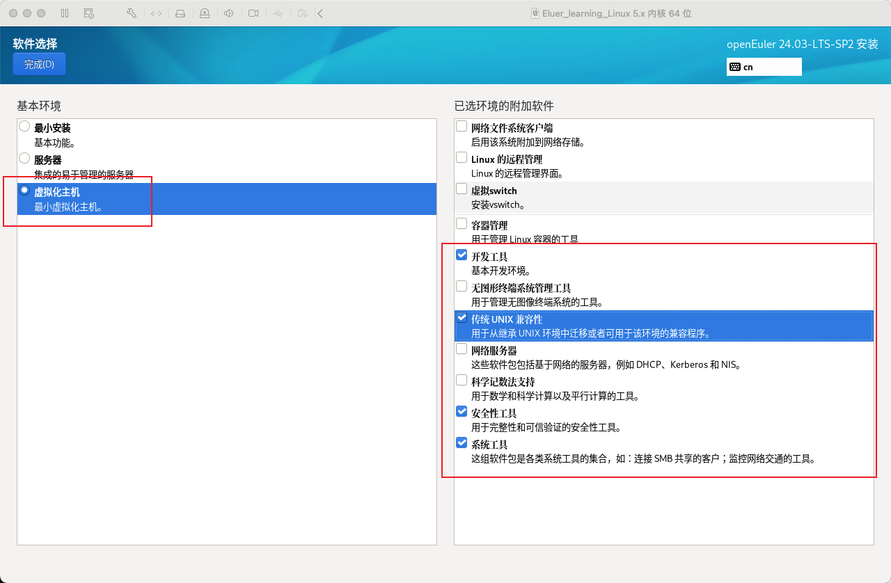Click the CD/DVD drive toolbar icon
This screenshot has width=891, height=583.
205,13
